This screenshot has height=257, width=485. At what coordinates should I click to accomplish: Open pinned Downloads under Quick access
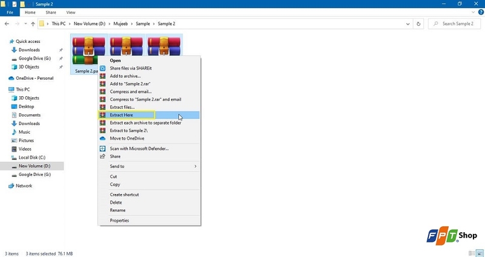click(29, 50)
